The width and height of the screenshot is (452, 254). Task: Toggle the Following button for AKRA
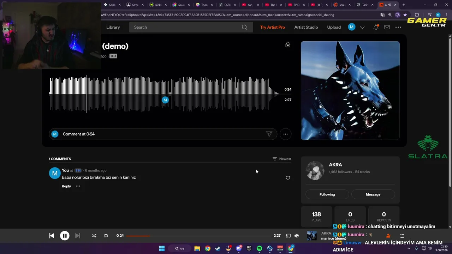327,194
